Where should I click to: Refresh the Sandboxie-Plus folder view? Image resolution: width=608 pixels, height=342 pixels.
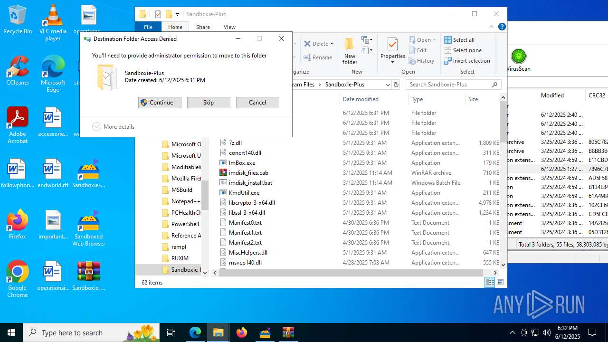point(396,85)
